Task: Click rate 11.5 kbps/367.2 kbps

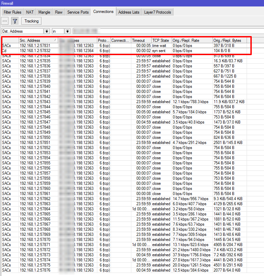Action: pos(191,219)
